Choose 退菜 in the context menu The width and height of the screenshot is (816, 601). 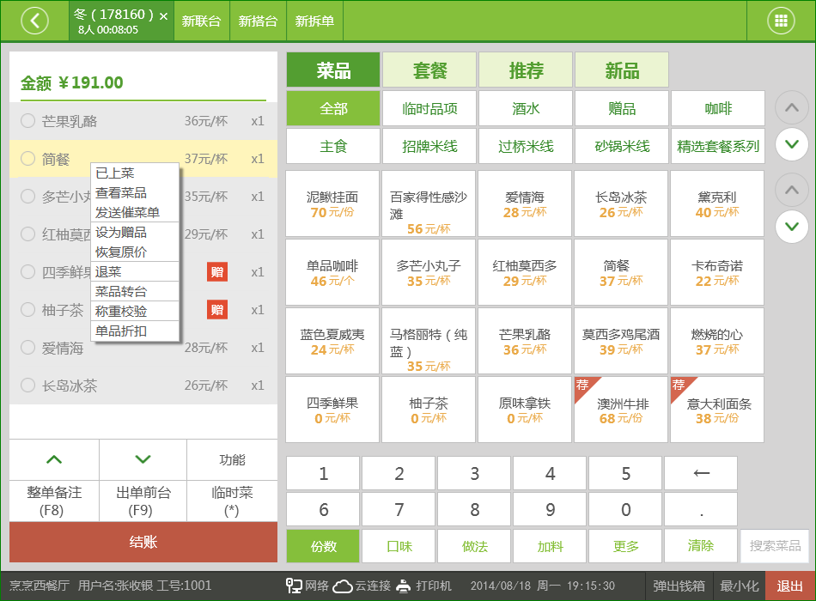(x=135, y=271)
